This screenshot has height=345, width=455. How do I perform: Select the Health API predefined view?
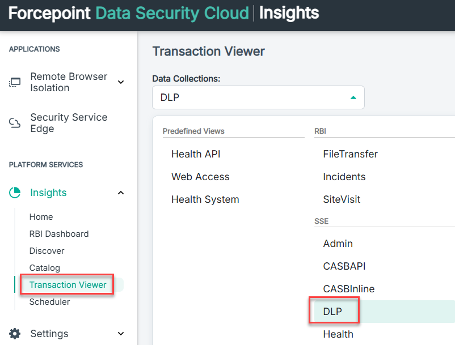pyautogui.click(x=196, y=154)
